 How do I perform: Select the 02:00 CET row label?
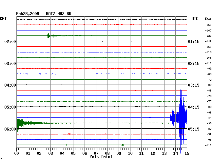[10, 41]
